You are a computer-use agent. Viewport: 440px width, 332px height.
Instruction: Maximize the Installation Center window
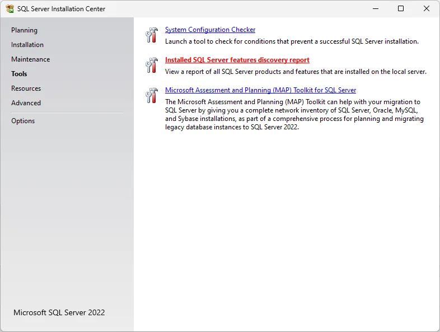[401, 9]
